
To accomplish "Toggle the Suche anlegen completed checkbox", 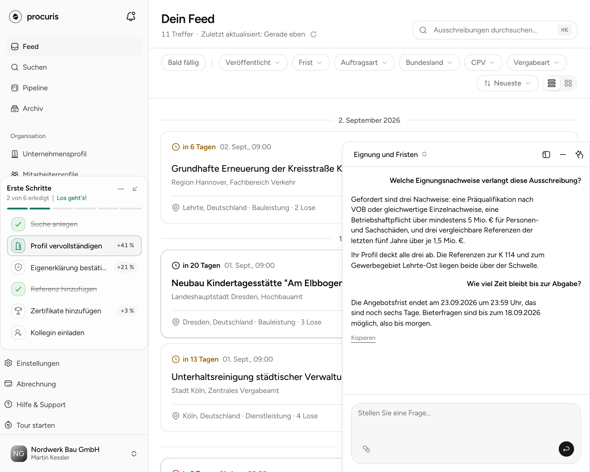I will tap(18, 224).
